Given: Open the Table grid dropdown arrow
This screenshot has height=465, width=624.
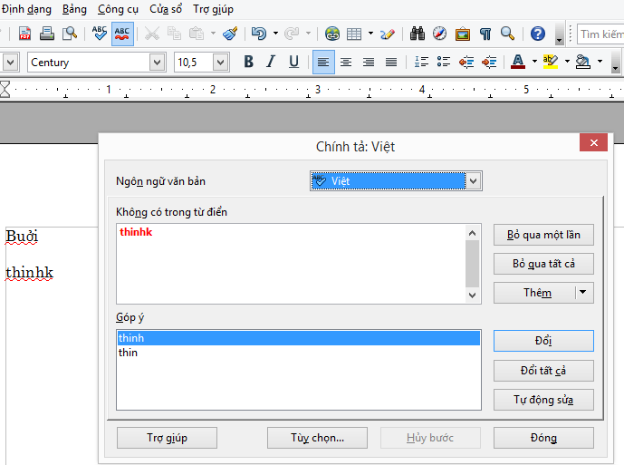Looking at the screenshot, I should coord(370,34).
